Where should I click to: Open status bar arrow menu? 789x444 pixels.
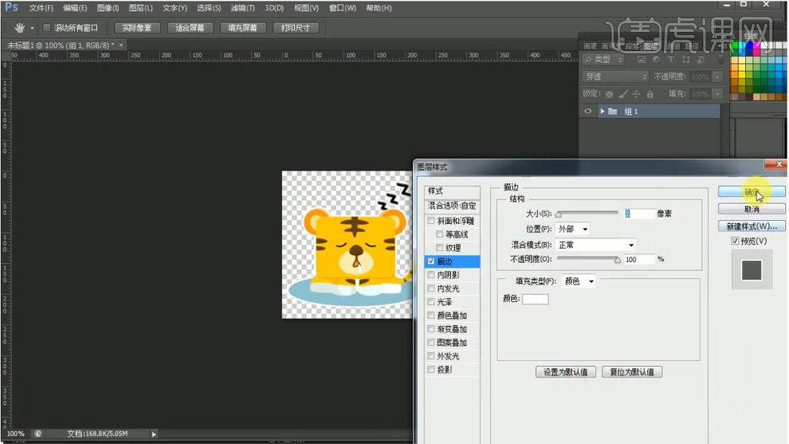154,434
